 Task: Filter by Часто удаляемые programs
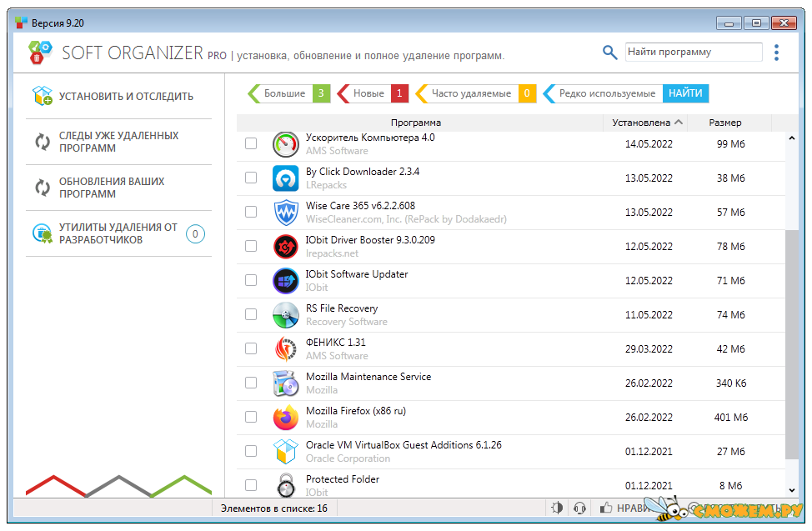coord(476,93)
